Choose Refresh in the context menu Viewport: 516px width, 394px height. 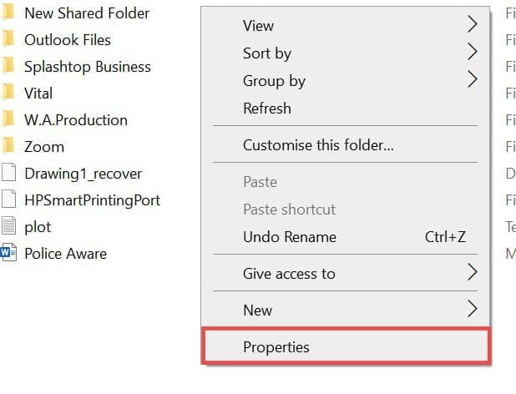tap(267, 108)
